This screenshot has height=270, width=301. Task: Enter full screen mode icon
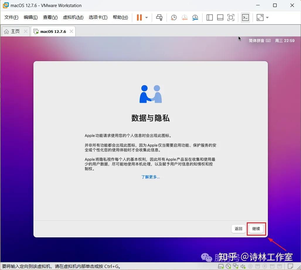(231, 18)
